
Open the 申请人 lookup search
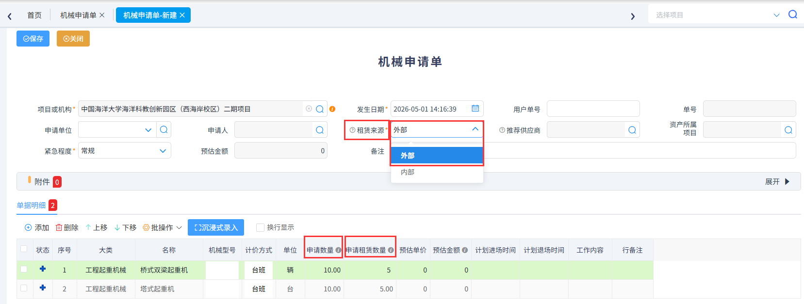[320, 130]
